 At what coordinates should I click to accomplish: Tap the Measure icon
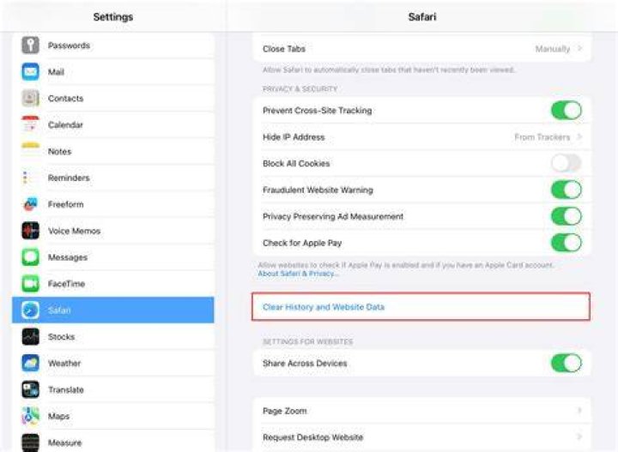tap(30, 443)
